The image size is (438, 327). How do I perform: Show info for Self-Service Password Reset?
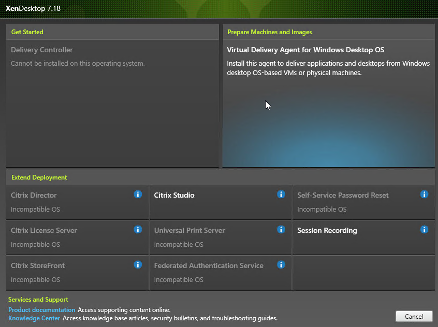pos(424,194)
